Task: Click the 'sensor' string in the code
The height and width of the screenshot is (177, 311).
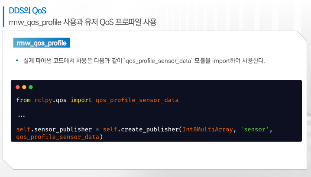Action: point(254,130)
